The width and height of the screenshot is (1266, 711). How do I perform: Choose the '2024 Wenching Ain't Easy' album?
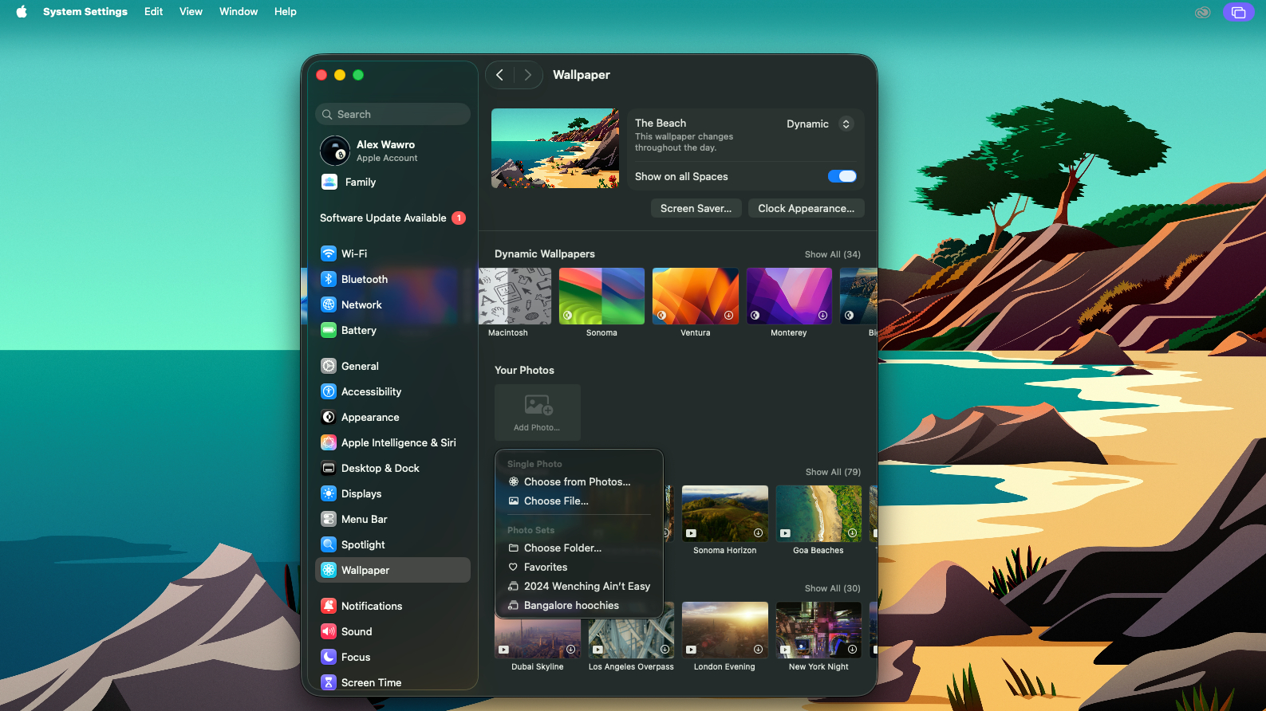click(579, 586)
